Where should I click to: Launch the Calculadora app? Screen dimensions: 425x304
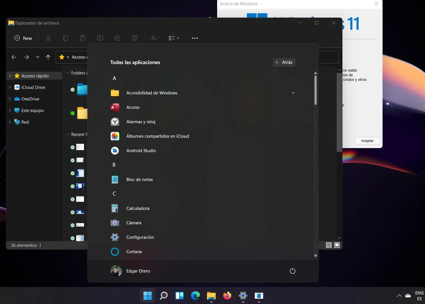click(138, 208)
